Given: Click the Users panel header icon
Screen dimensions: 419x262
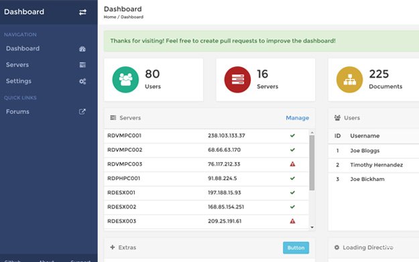Looking at the screenshot, I should [x=337, y=117].
